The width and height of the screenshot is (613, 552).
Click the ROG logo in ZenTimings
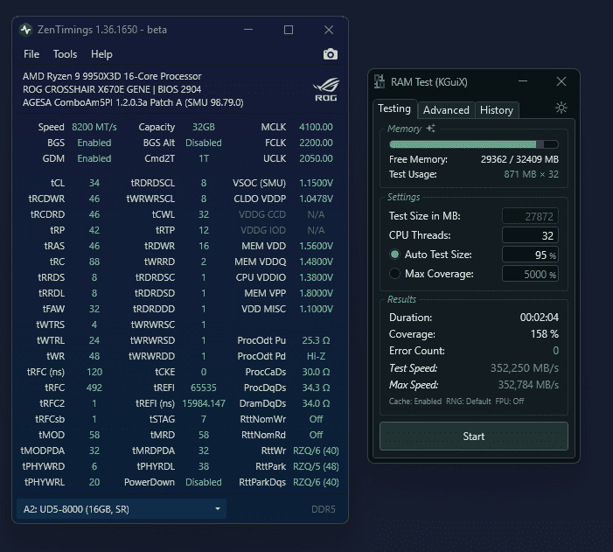tap(326, 89)
